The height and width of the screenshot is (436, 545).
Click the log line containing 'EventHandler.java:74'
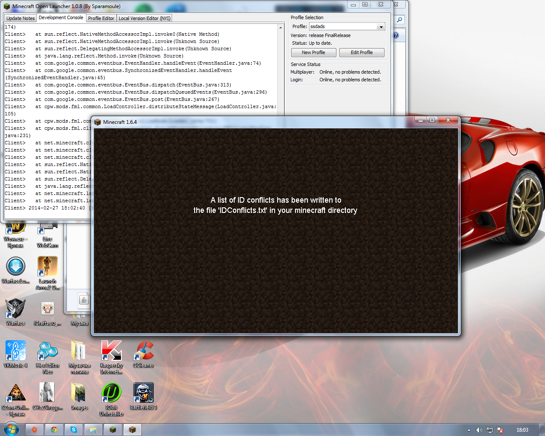pos(133,63)
